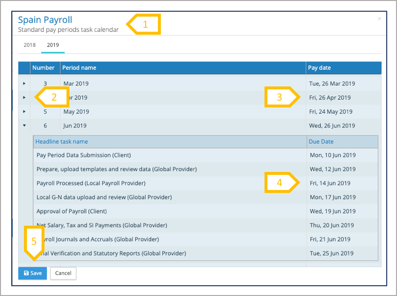Sort by Due Date column header
Screen dimensions: 397x296
click(321, 142)
